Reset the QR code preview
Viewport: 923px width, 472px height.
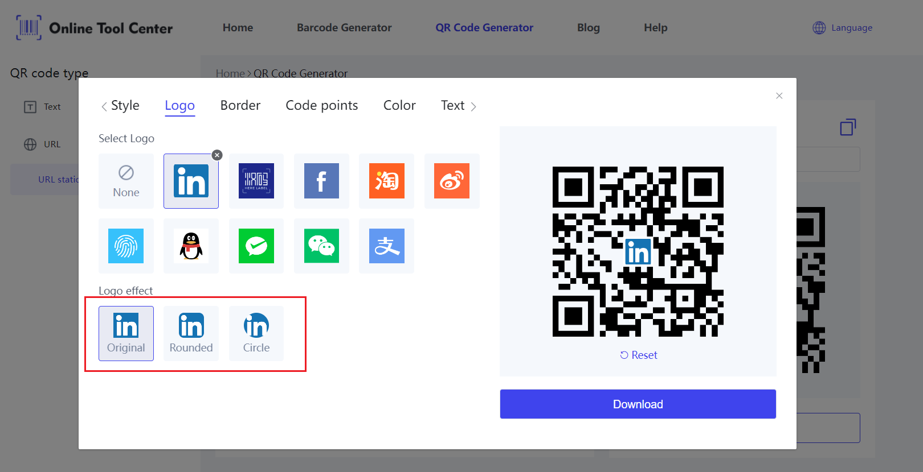pyautogui.click(x=639, y=355)
